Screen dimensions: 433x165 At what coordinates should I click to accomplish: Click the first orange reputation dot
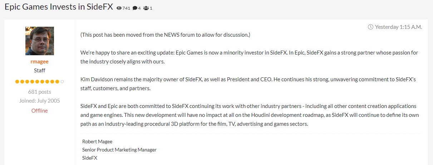(x=17, y=82)
